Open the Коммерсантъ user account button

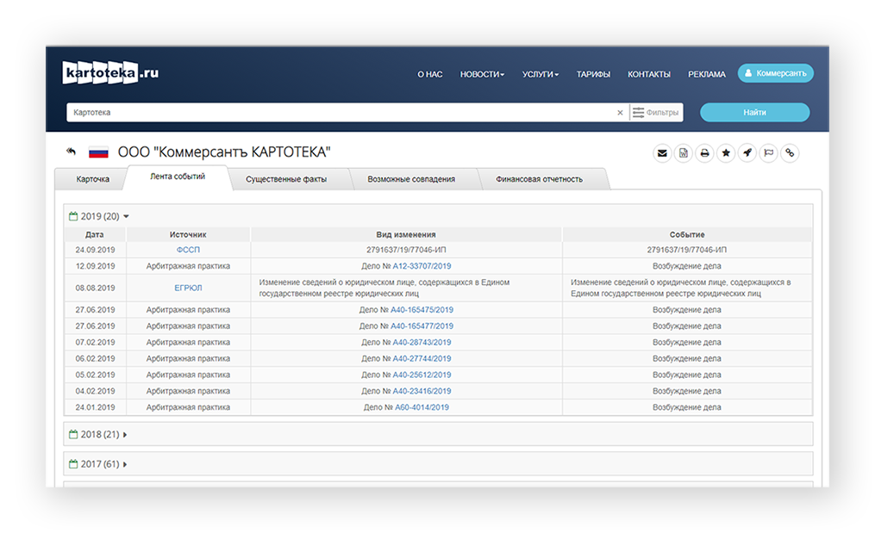pos(776,73)
